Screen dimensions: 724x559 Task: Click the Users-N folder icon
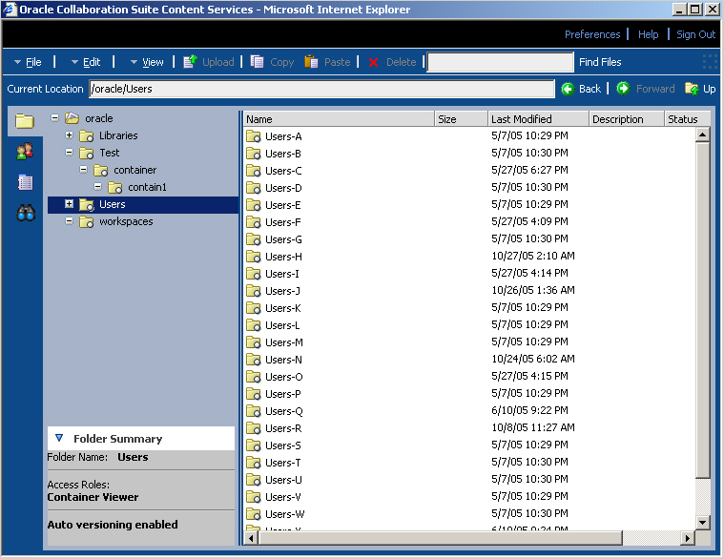(x=254, y=360)
